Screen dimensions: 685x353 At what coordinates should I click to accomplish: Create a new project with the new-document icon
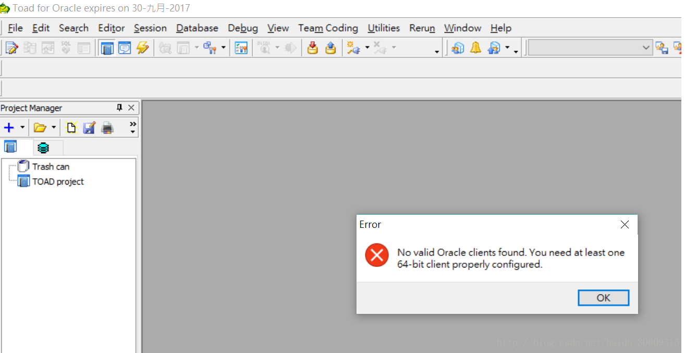(71, 127)
